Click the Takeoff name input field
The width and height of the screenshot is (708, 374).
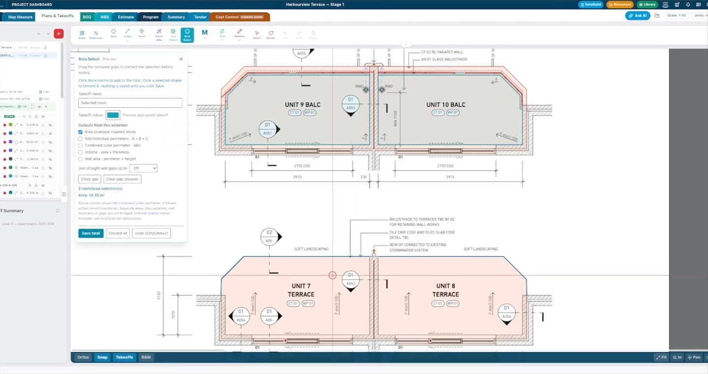tap(130, 103)
